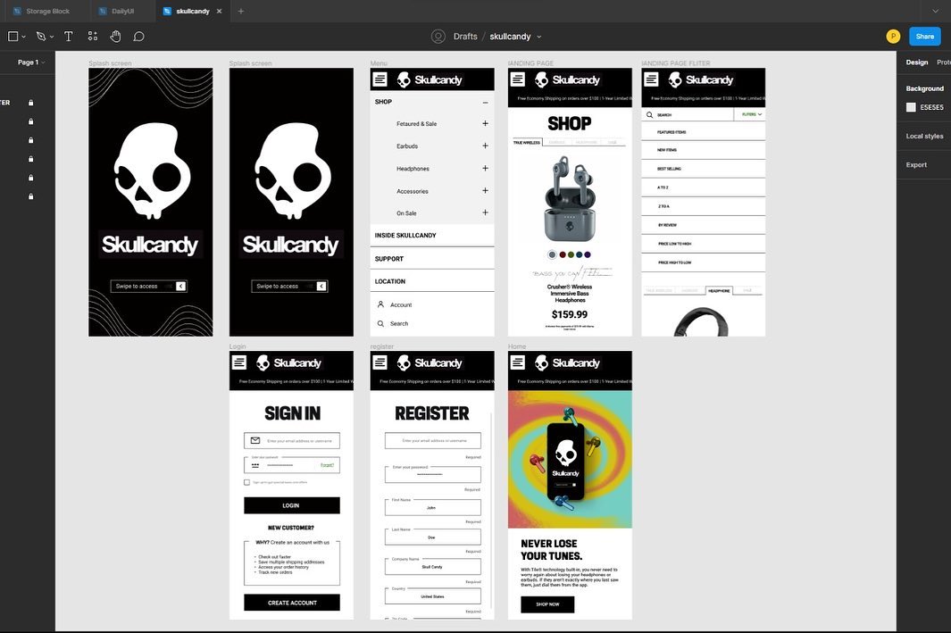The image size is (951, 633).
Task: Select the Comment tool
Action: pyautogui.click(x=139, y=37)
